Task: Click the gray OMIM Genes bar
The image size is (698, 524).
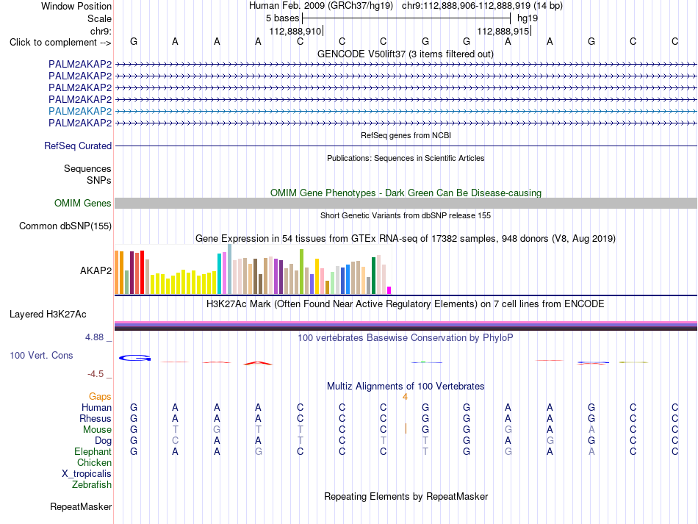Action: tap(406, 203)
